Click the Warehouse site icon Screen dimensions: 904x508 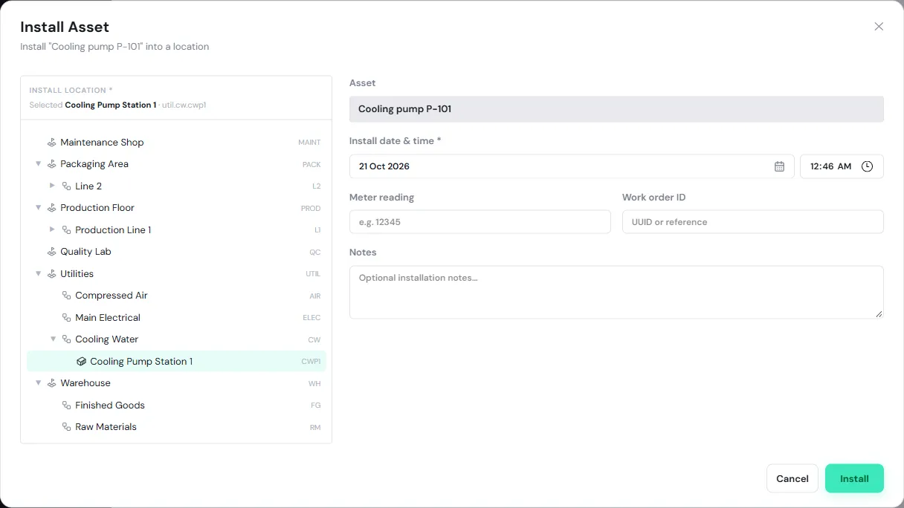[x=52, y=383]
